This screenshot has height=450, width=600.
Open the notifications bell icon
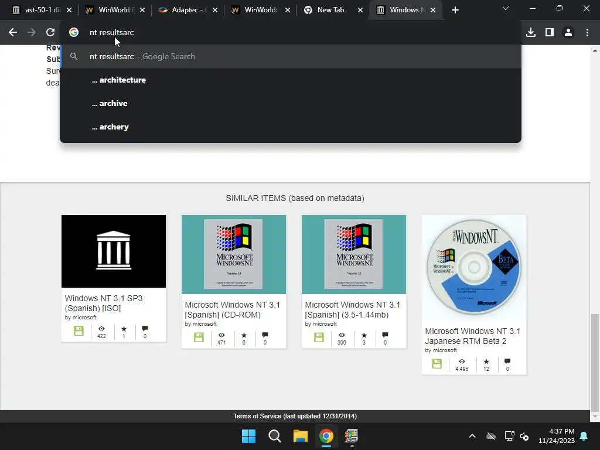[584, 436]
